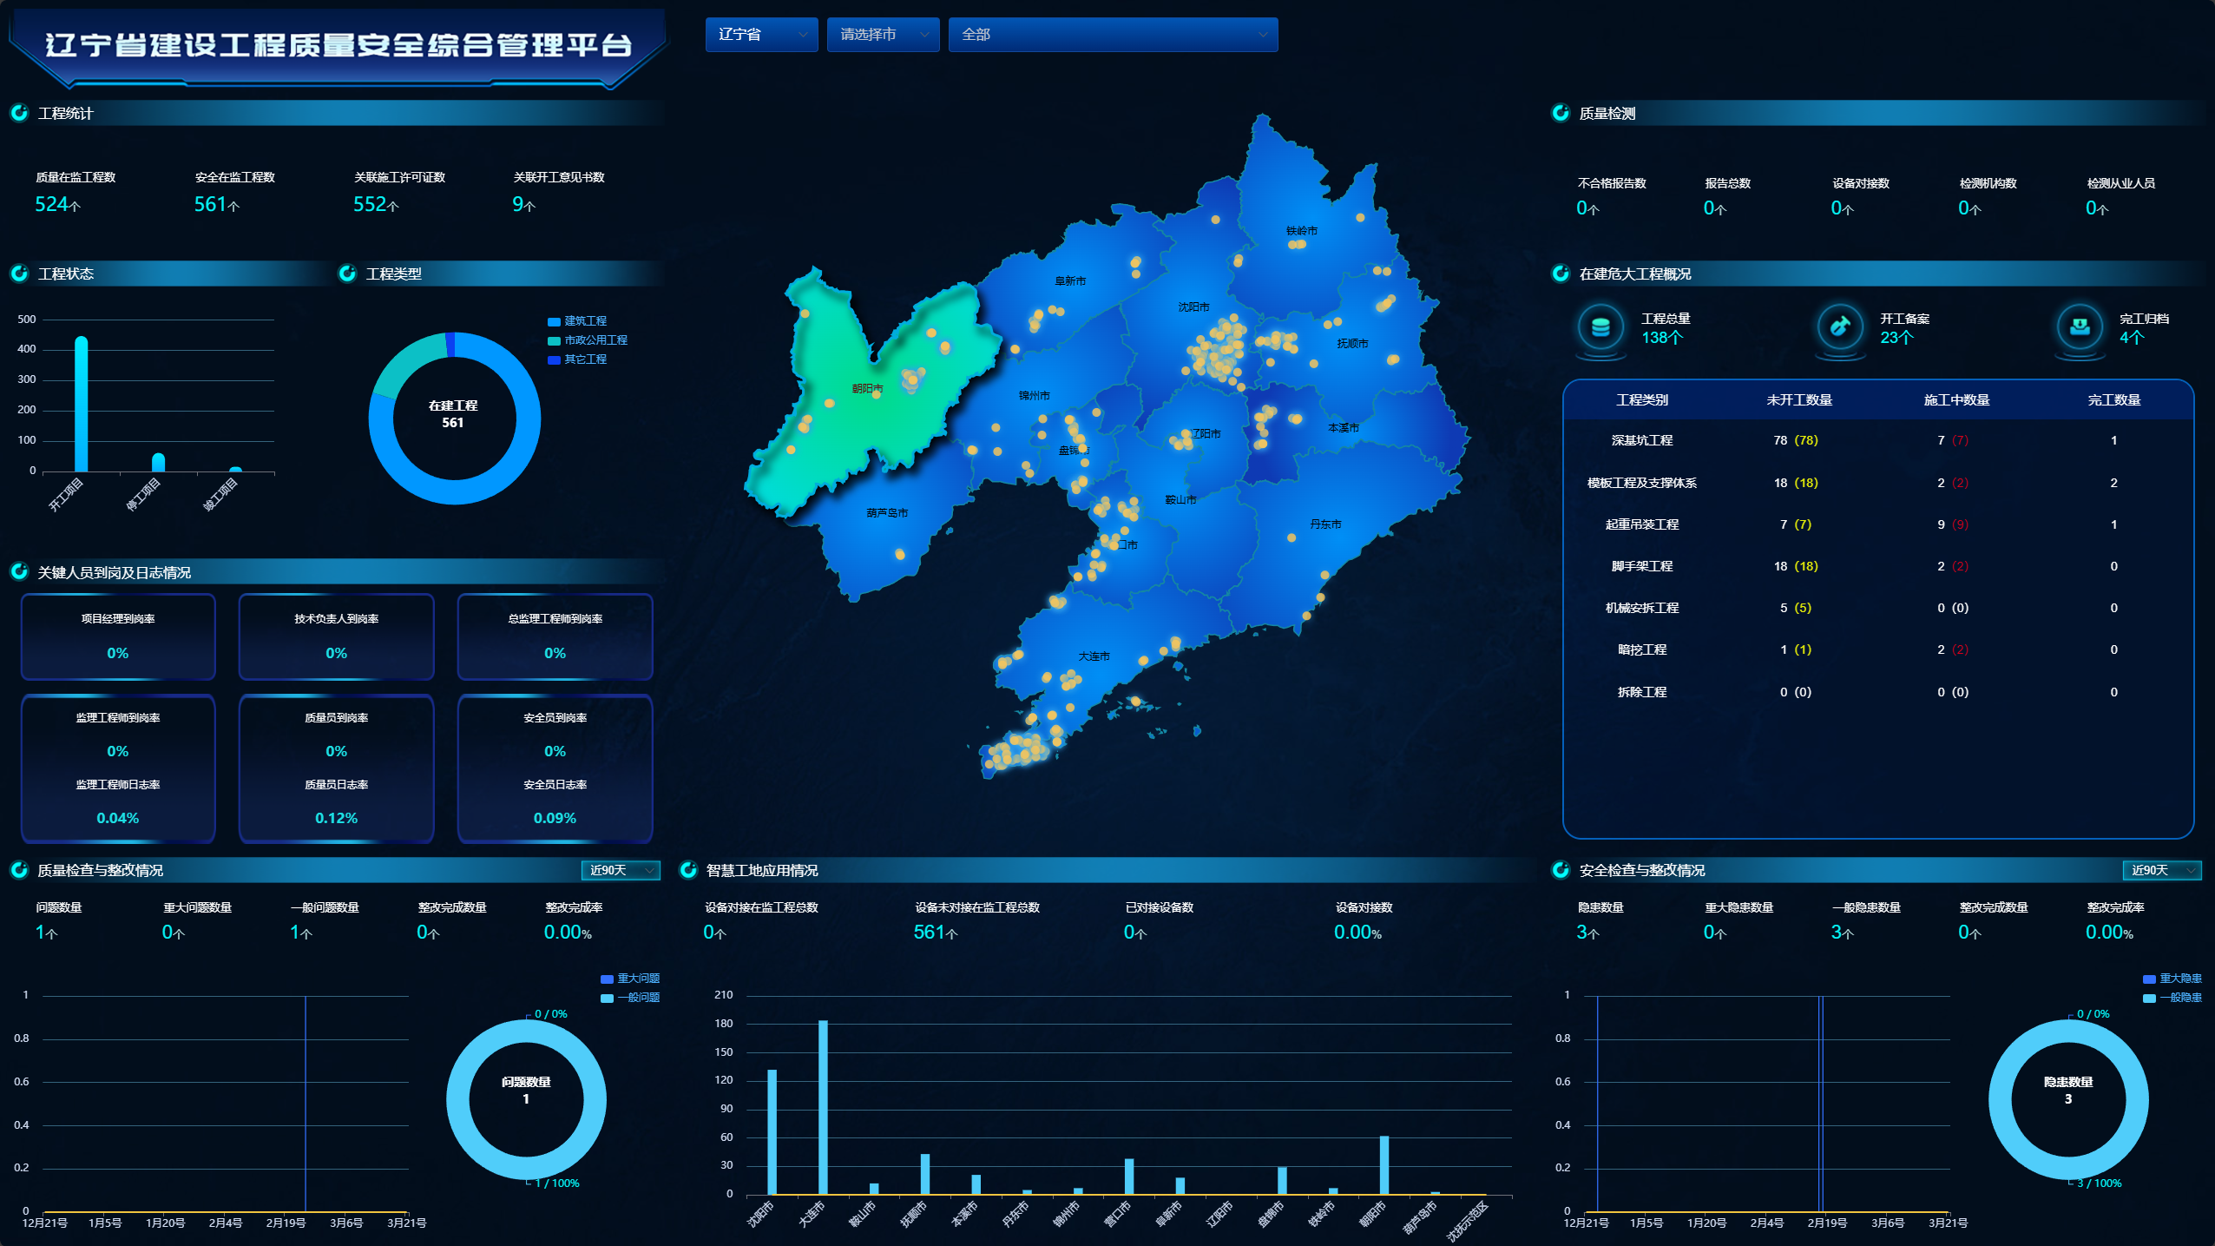This screenshot has width=2215, height=1246.
Task: Open 近90天 dropdown in 安全检查与整改情况
Action: coord(2162,870)
